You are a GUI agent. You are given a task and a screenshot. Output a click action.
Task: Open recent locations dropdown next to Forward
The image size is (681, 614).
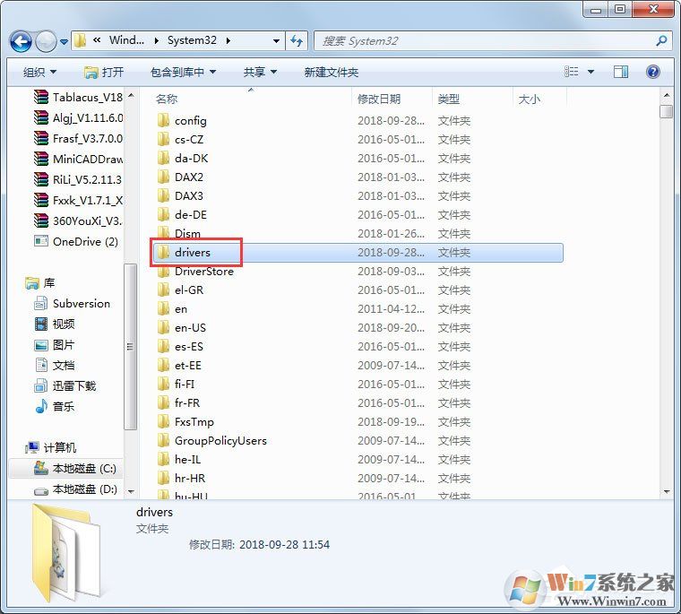[x=64, y=42]
